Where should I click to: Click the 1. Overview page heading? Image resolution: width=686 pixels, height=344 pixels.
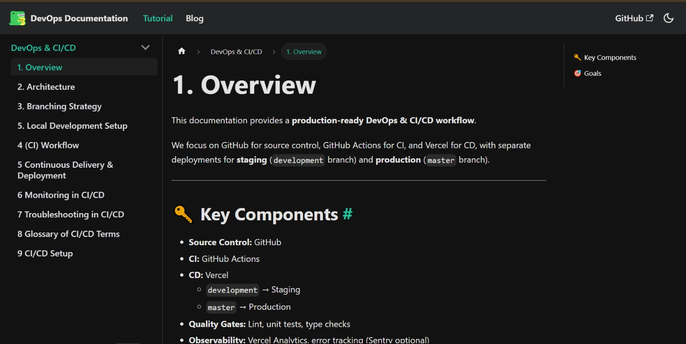tap(244, 85)
